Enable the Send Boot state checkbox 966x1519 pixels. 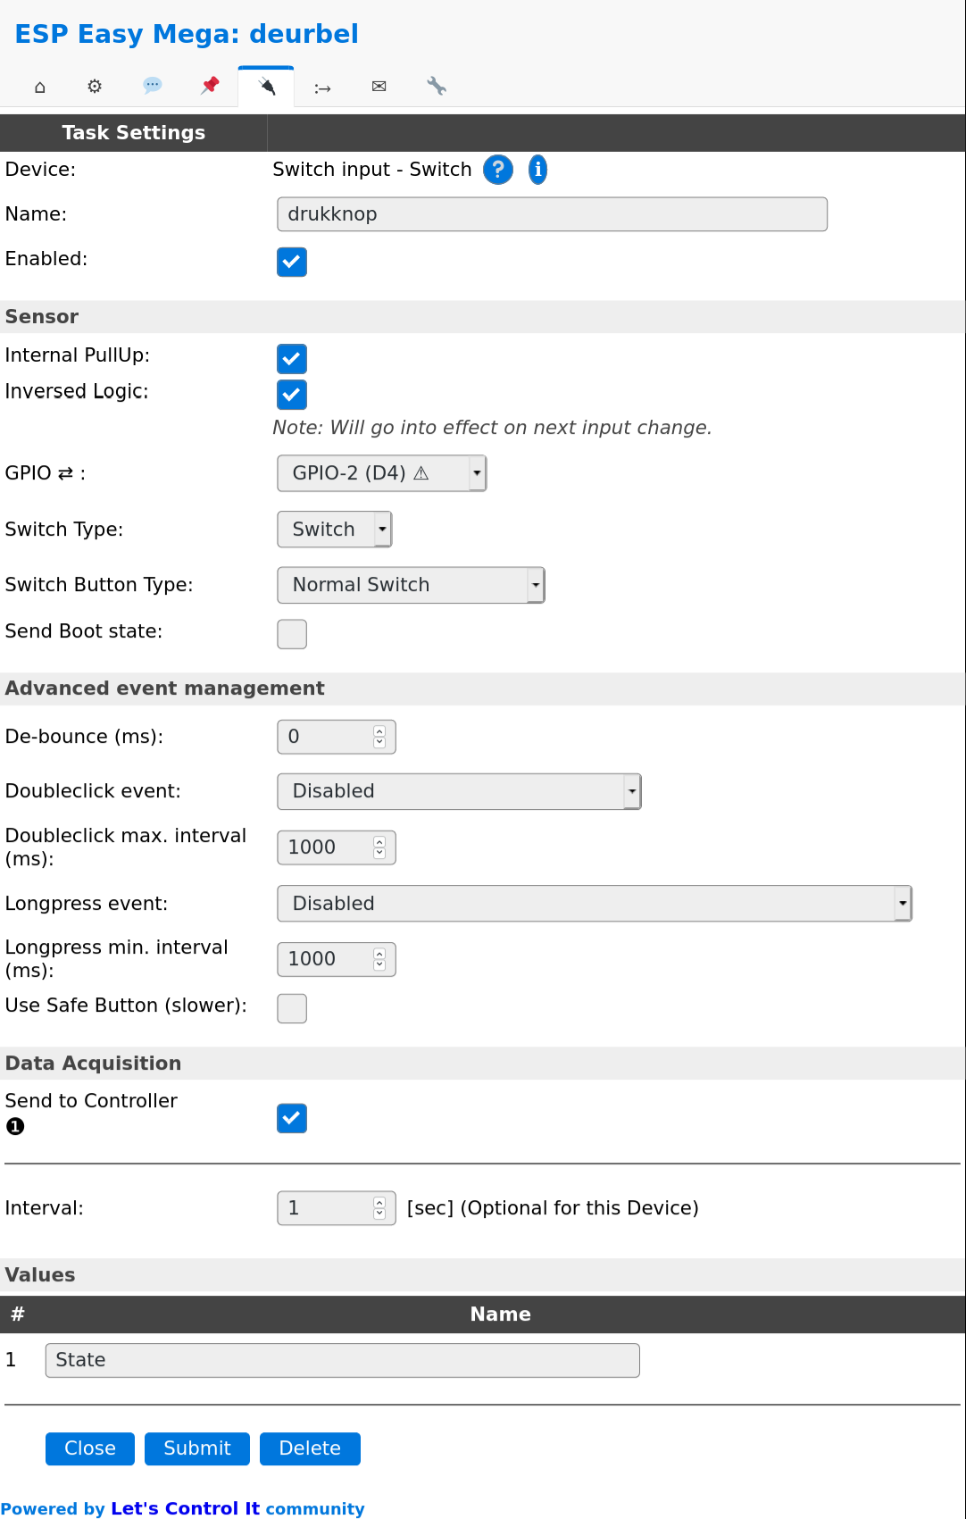292,634
